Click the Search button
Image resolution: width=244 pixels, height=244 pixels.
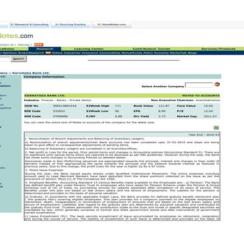(19, 59)
